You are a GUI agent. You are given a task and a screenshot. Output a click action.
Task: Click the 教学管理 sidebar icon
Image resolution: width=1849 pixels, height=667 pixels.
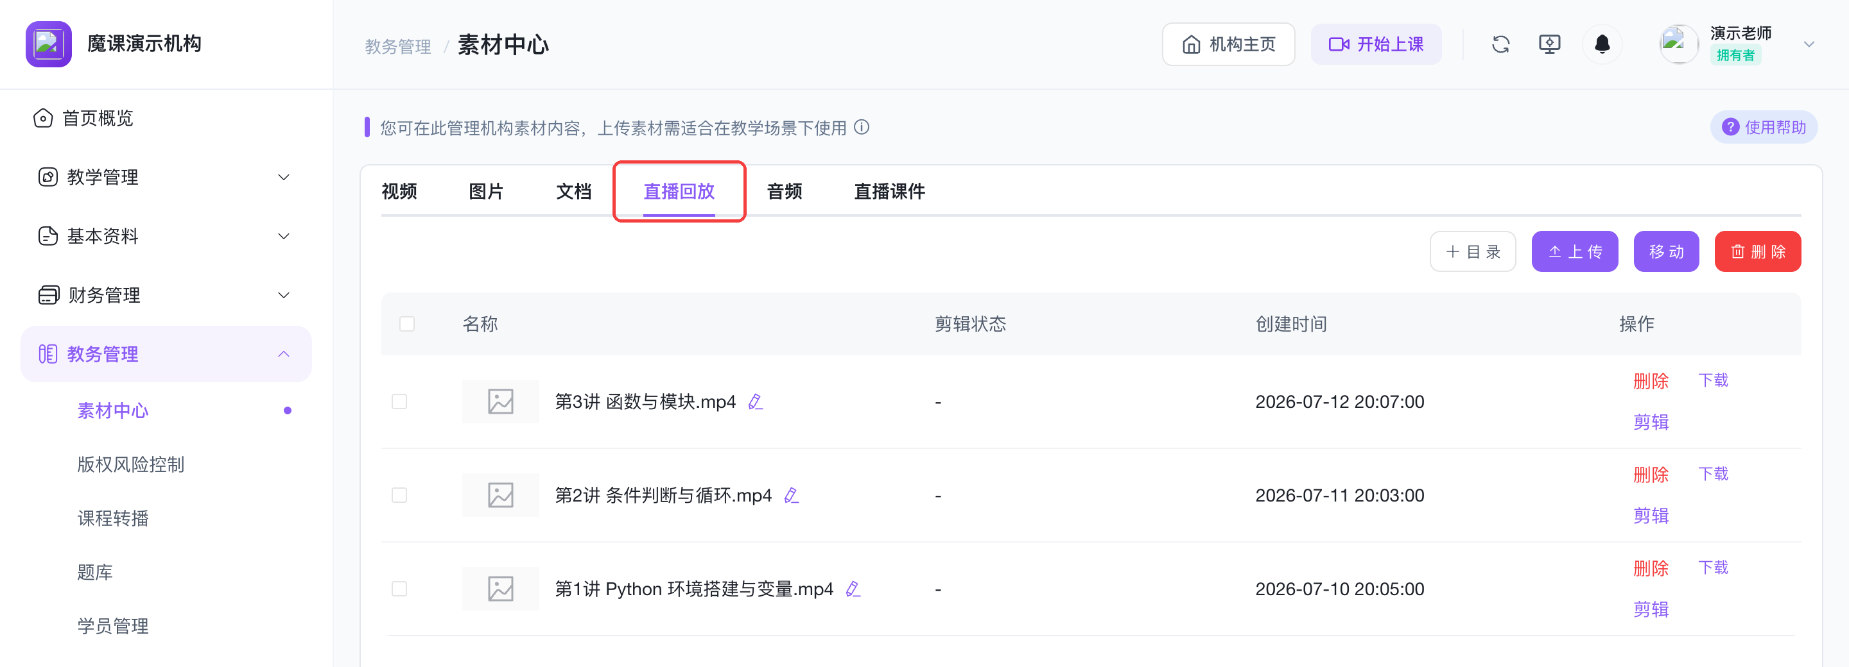48,177
